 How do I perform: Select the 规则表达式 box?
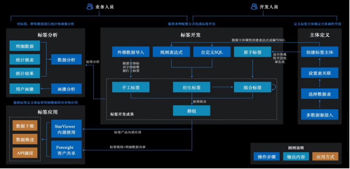(x=171, y=52)
